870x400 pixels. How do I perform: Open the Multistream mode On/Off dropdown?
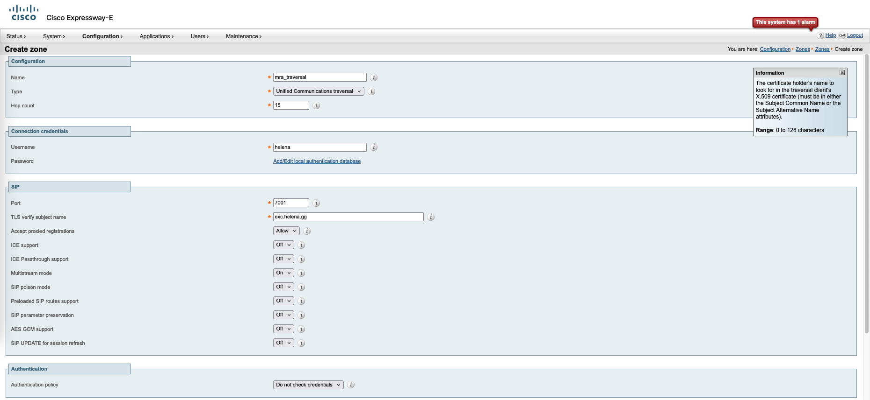283,273
